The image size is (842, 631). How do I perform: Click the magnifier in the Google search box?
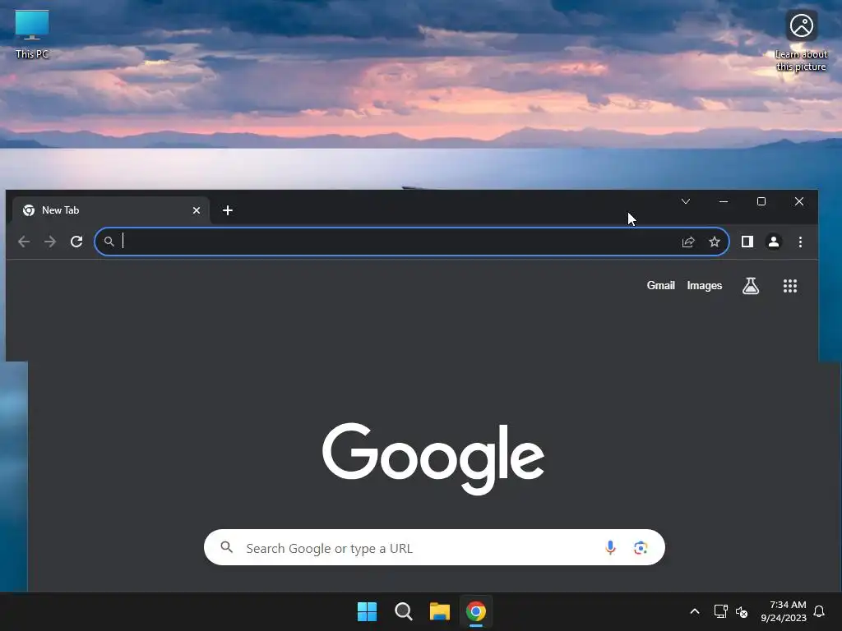pyautogui.click(x=227, y=546)
